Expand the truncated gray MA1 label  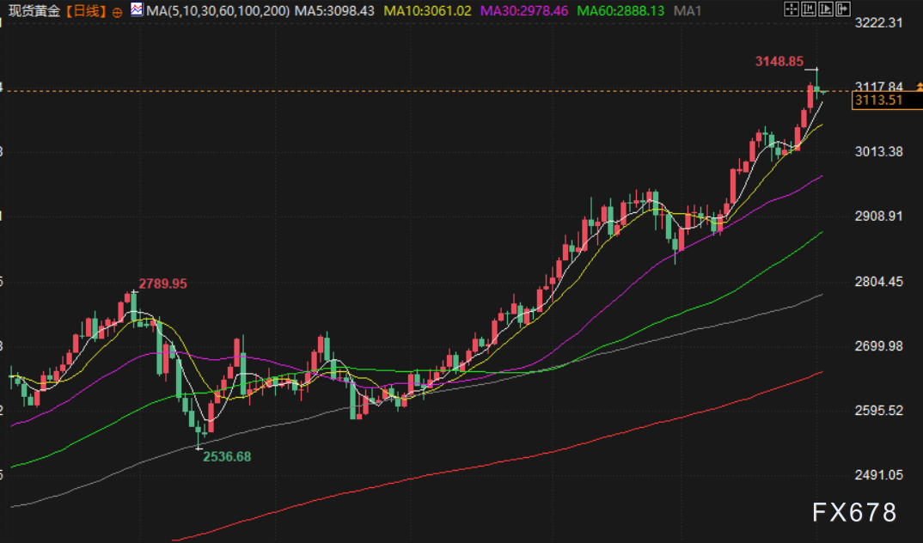coord(687,11)
